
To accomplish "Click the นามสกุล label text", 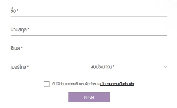I will pyautogui.click(x=19, y=30).
